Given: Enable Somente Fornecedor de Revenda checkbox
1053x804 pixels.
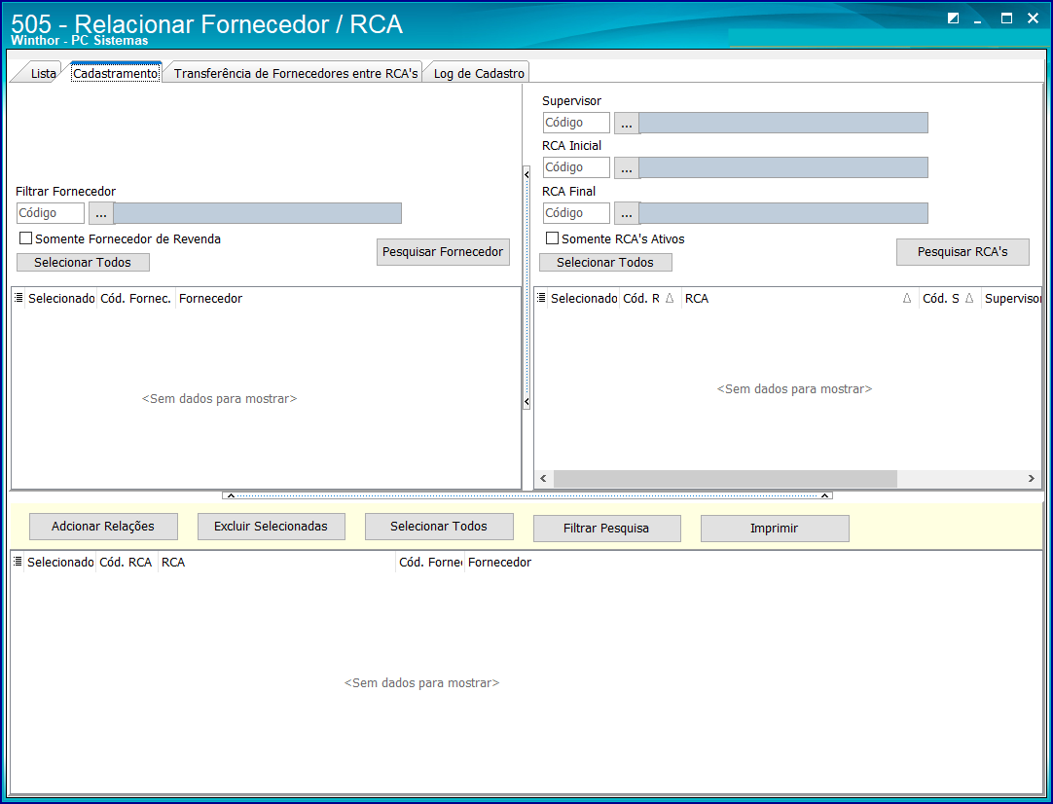Looking at the screenshot, I should [x=25, y=238].
